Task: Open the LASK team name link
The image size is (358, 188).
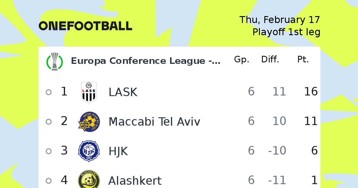Action: point(123,92)
